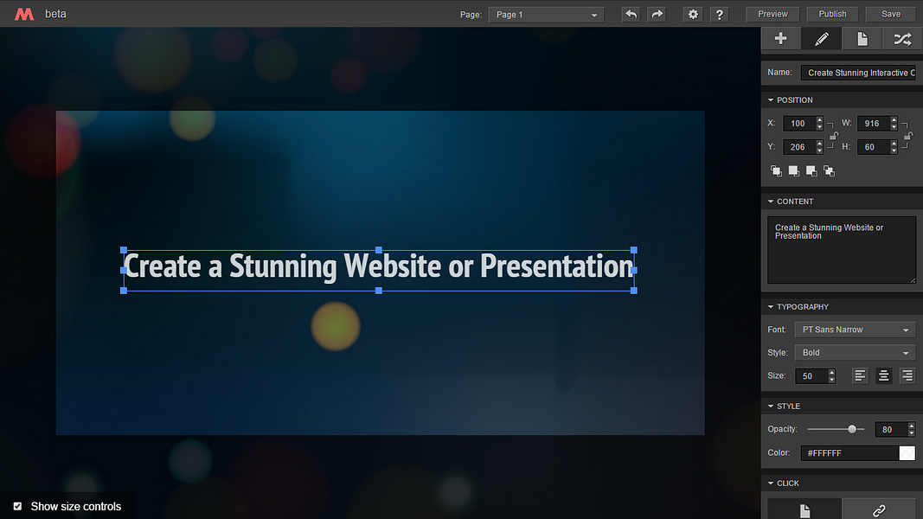Click the top-center resize handle of headline
This screenshot has width=923, height=519.
point(379,250)
